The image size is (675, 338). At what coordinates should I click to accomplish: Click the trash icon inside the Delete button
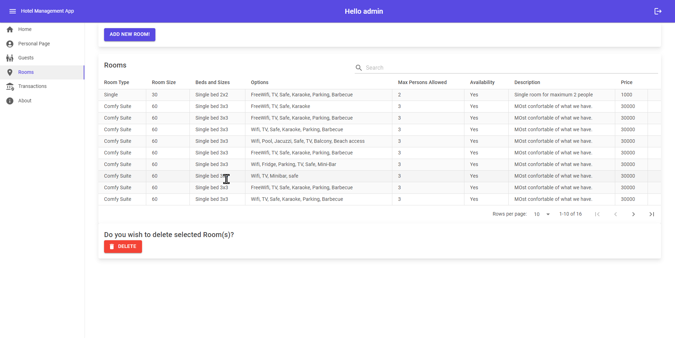click(112, 247)
